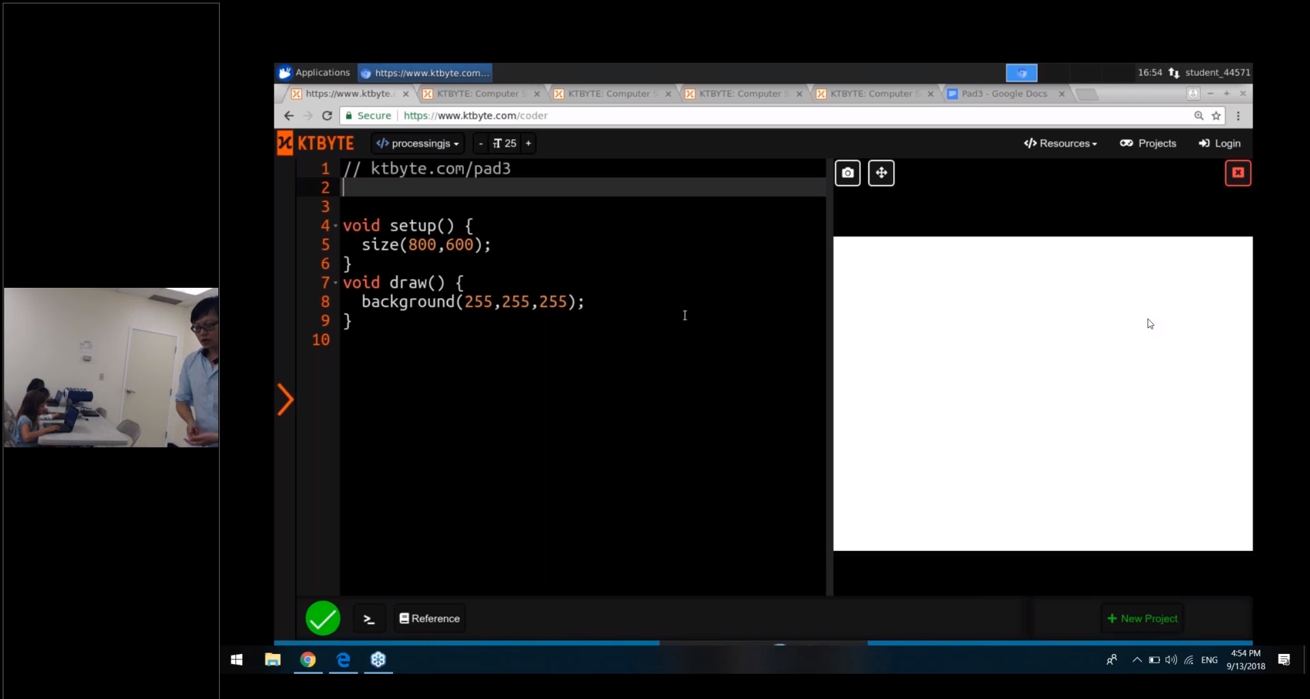
Task: Bookmark this page with star icon
Action: (x=1216, y=116)
